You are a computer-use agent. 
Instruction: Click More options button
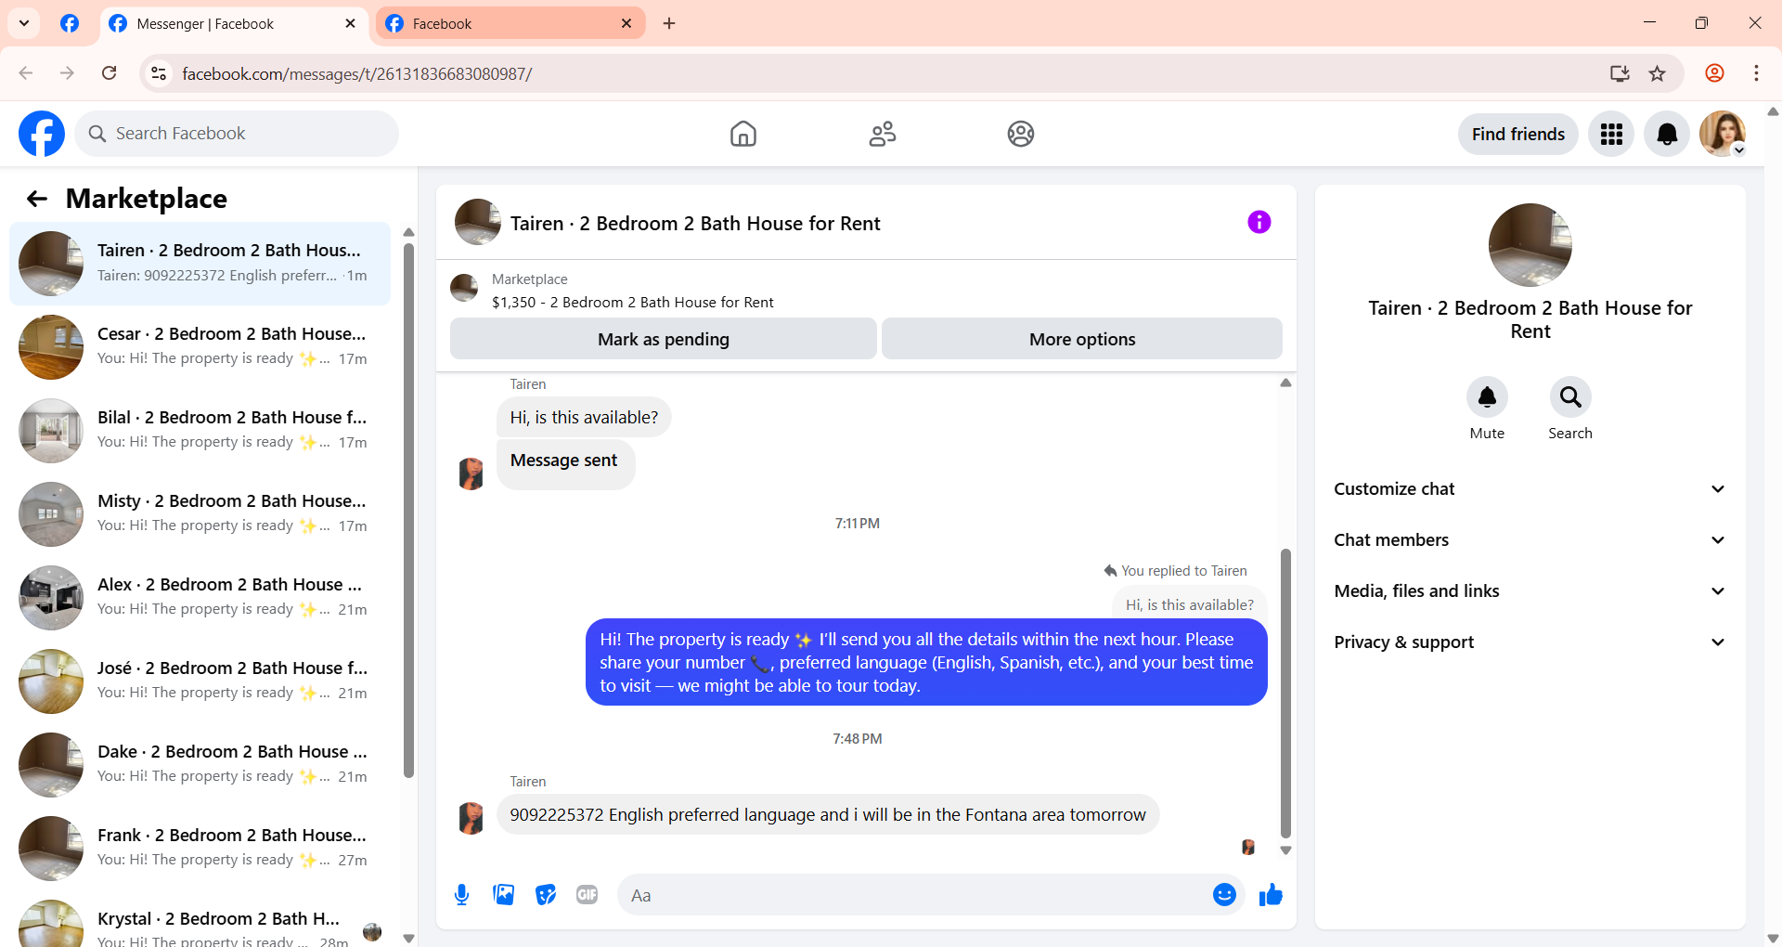tap(1082, 339)
